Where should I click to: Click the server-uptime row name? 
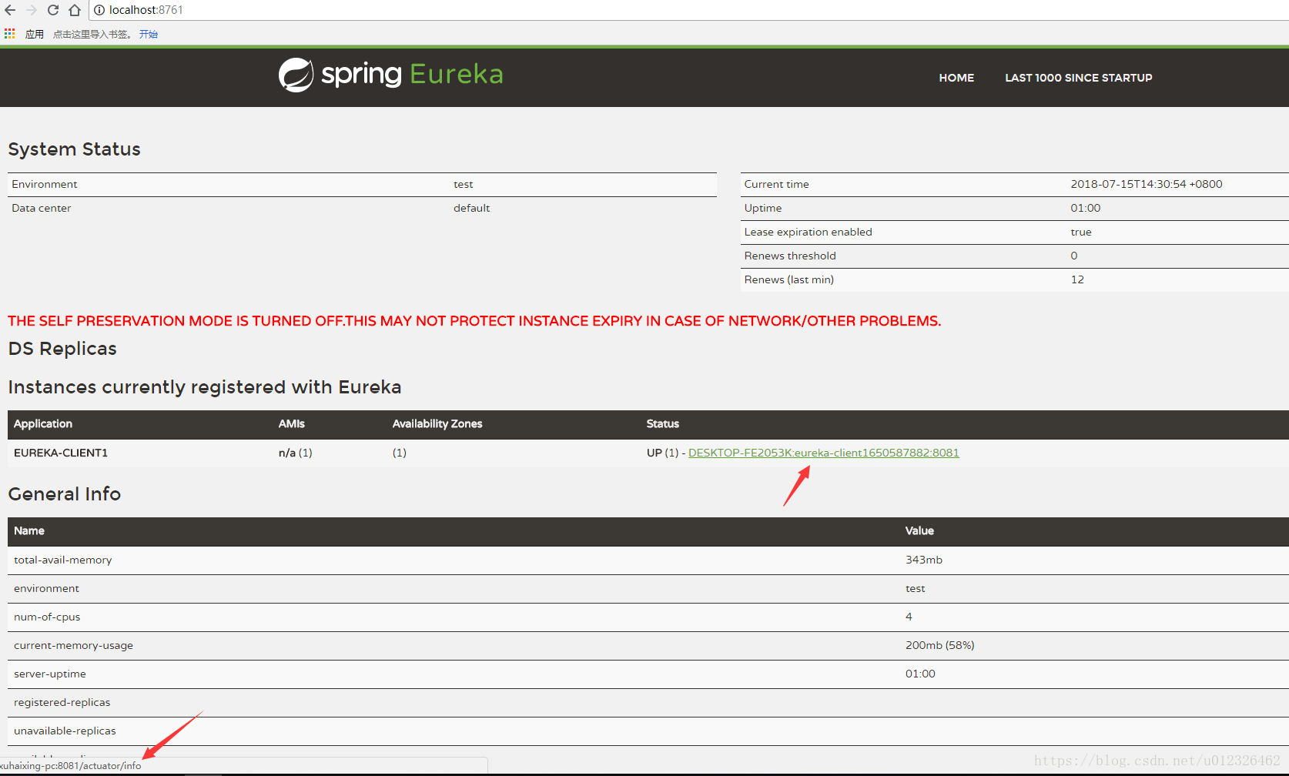pyautogui.click(x=50, y=674)
